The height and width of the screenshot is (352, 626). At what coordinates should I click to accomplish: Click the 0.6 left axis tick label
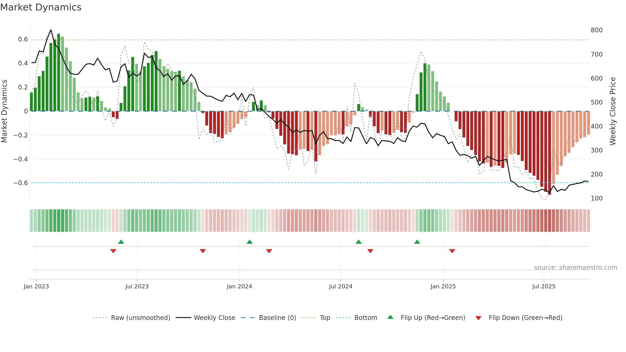tap(23, 39)
